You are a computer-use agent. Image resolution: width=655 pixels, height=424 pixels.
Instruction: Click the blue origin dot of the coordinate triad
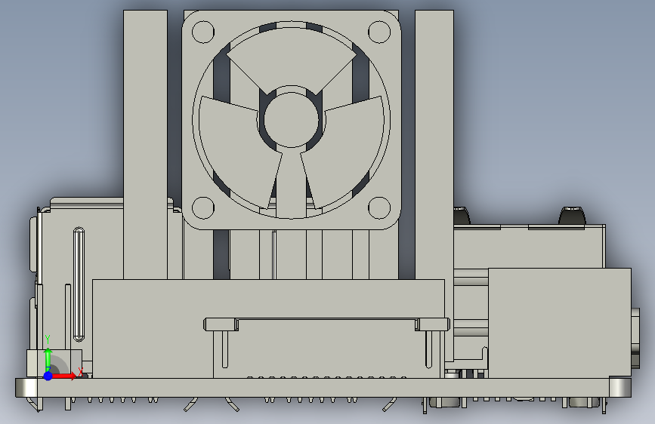48,376
